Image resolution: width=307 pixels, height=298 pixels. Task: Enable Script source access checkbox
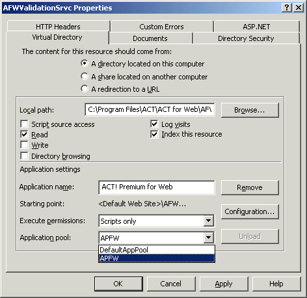pos(24,124)
